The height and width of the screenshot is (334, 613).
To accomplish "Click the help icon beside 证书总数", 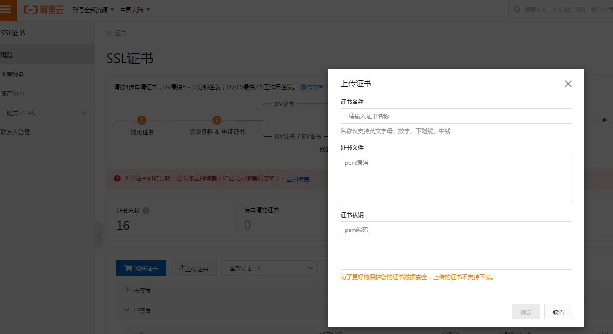I will click(x=146, y=211).
